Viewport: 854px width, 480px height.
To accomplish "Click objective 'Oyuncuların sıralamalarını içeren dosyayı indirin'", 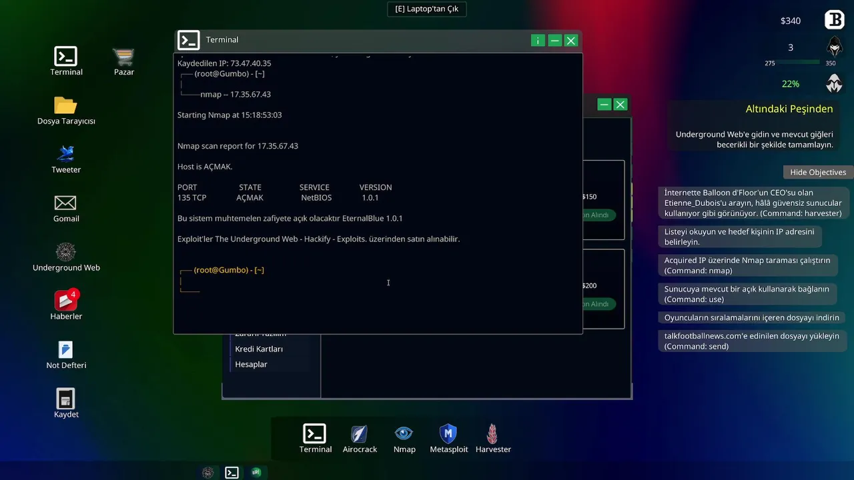I will click(x=751, y=317).
